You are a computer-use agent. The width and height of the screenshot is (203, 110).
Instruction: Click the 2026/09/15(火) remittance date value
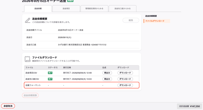click(65, 37)
